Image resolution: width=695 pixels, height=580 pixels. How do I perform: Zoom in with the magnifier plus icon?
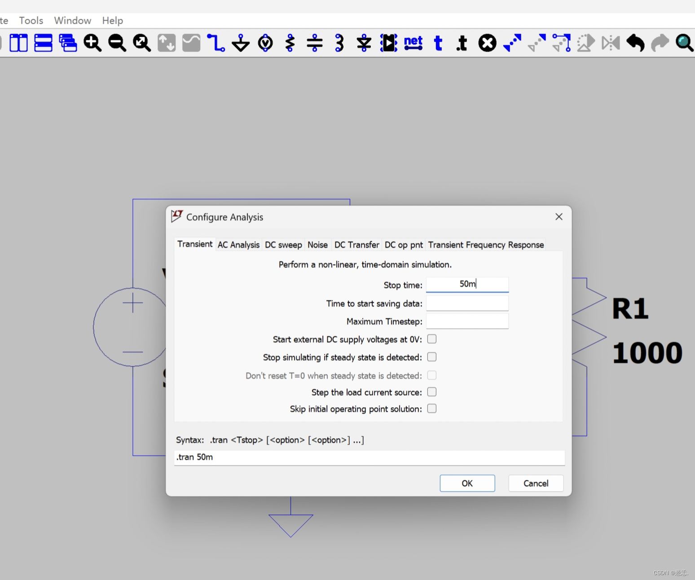92,43
